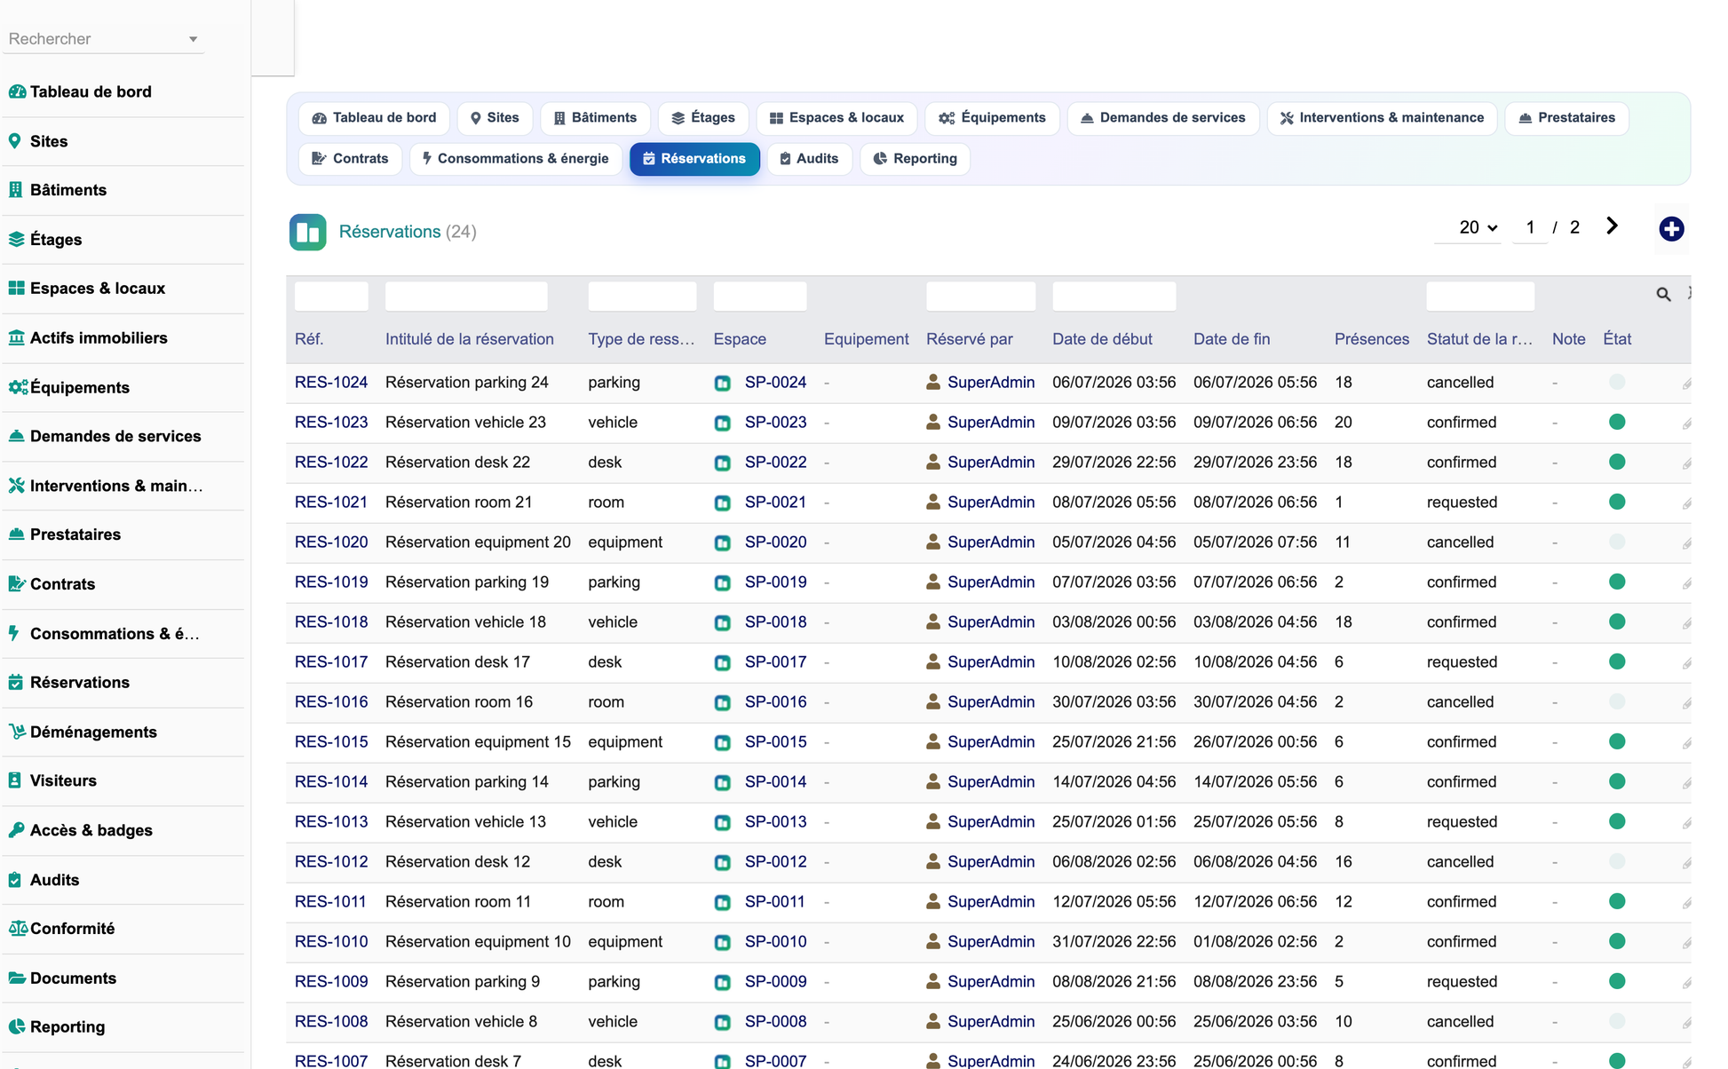Open Espaces & locaux in the sidebar
This screenshot has width=1728, height=1069.
[87, 289]
